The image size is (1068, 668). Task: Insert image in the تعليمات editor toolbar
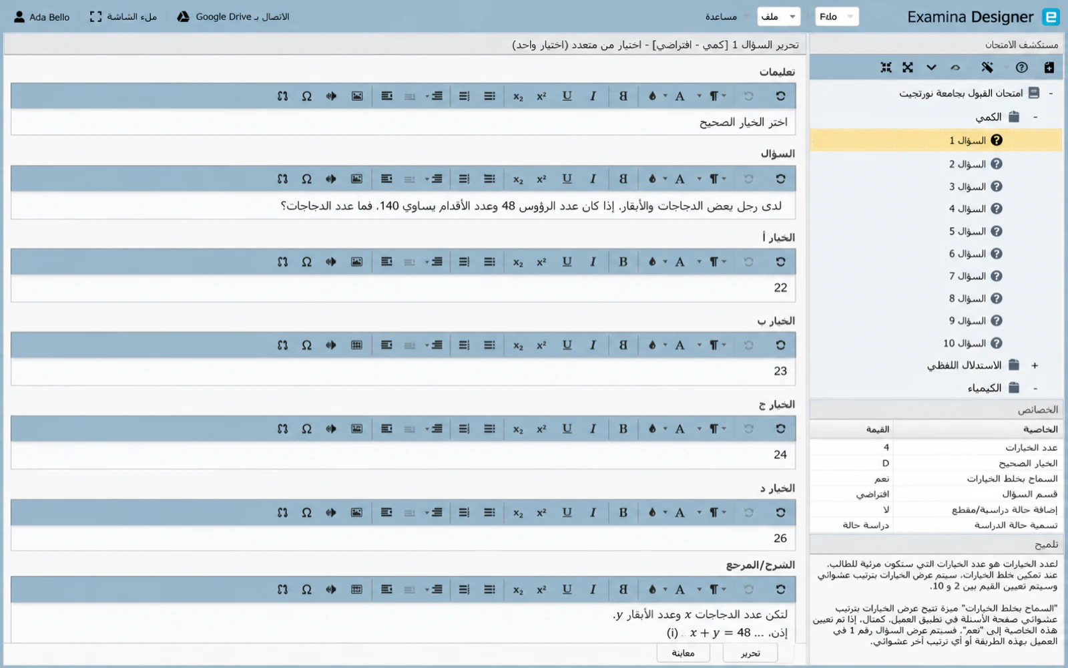pos(357,96)
